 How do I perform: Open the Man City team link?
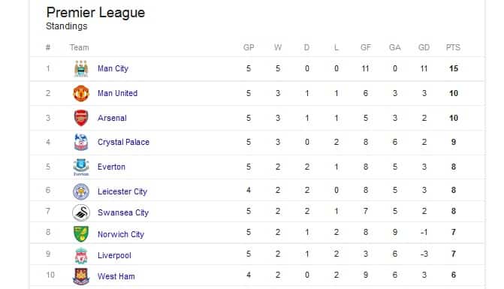tap(113, 68)
